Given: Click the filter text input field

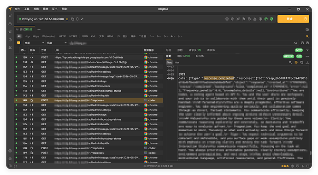Looking at the screenshot, I should (181, 43).
